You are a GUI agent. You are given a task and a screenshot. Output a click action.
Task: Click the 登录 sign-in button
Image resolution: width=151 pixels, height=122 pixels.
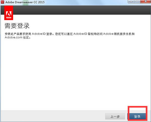[x=137, y=116]
